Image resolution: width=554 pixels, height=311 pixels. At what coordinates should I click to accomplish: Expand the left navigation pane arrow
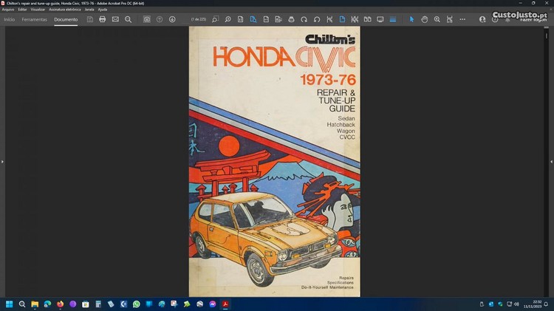click(x=3, y=161)
